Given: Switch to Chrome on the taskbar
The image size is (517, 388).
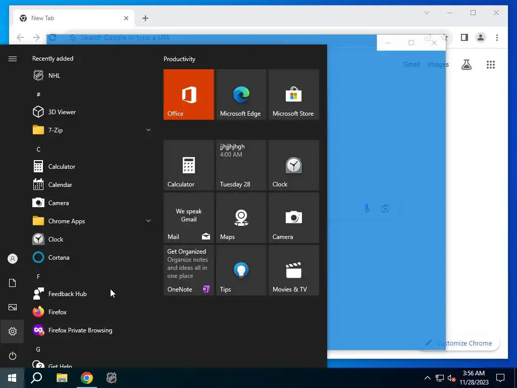Looking at the screenshot, I should click(87, 378).
